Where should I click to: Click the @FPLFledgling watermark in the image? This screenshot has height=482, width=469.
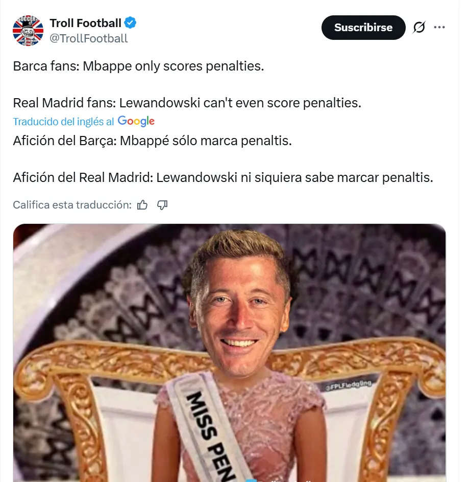349,385
